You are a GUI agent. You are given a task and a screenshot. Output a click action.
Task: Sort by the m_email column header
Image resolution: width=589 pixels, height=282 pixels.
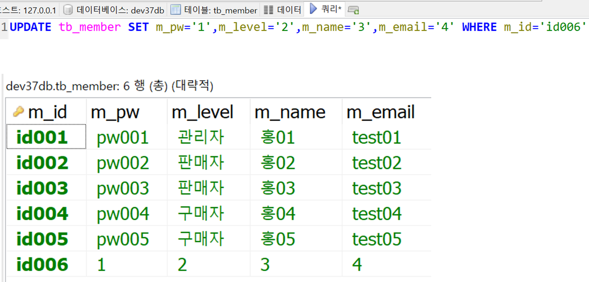[x=386, y=112]
